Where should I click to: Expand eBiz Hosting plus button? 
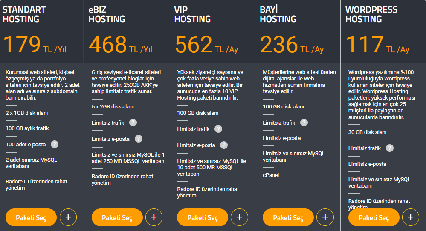154,217
